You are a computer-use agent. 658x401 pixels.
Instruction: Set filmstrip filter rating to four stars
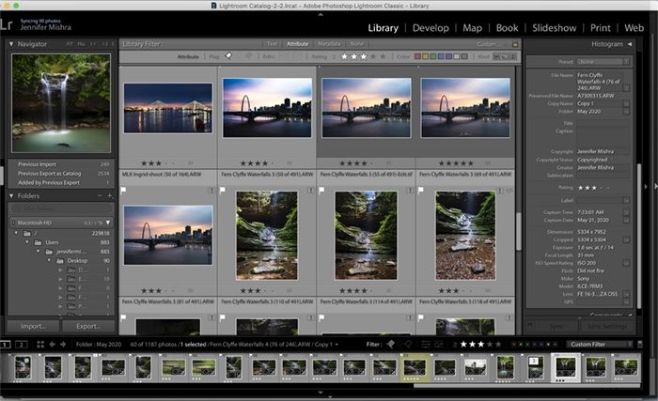pyautogui.click(x=490, y=345)
